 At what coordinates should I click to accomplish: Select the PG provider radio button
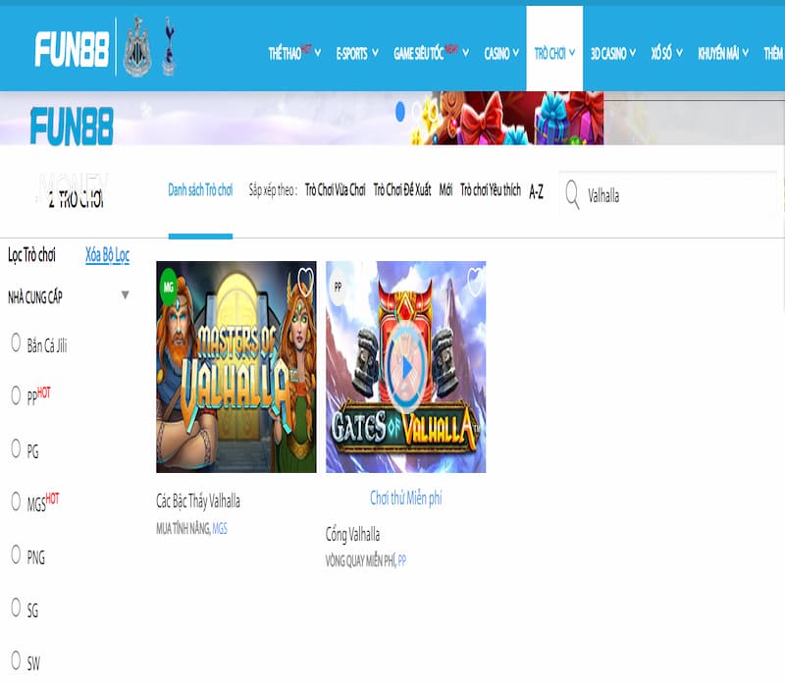click(16, 448)
